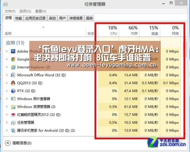
Task: Click the Windows 照片查看器 icon
Action: [13, 99]
